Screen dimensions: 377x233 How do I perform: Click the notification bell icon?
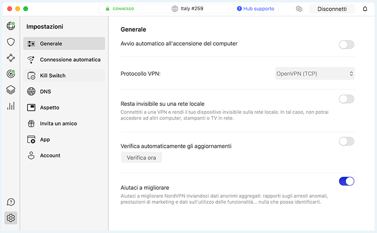[x=365, y=9]
